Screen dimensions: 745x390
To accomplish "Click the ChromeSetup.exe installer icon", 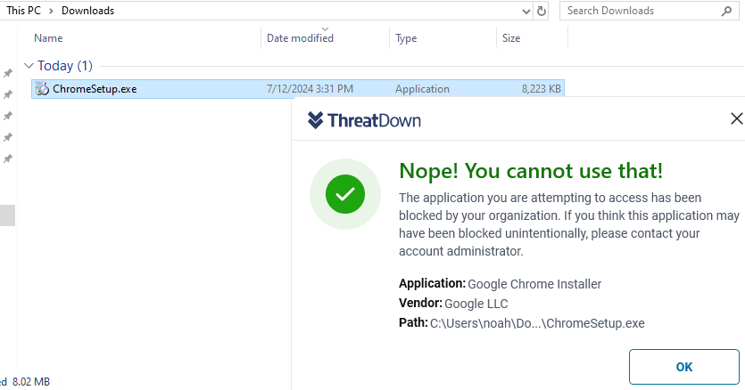I will click(42, 89).
